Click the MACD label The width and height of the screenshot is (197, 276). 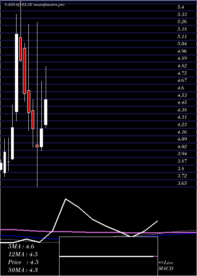(166, 269)
